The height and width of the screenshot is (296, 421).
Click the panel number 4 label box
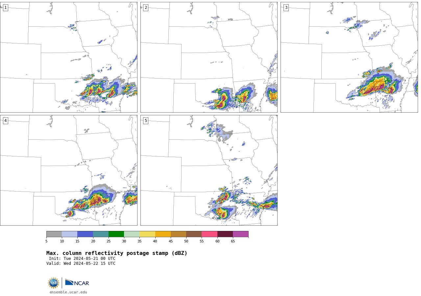pos(5,121)
